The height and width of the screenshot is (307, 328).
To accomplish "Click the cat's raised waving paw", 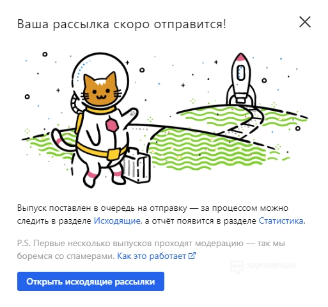I will tap(130, 116).
